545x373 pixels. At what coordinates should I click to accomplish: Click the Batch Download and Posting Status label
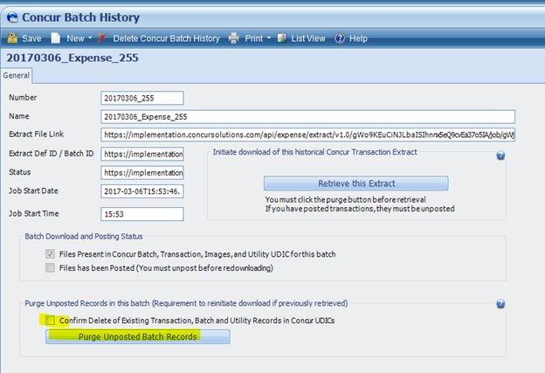(x=84, y=237)
